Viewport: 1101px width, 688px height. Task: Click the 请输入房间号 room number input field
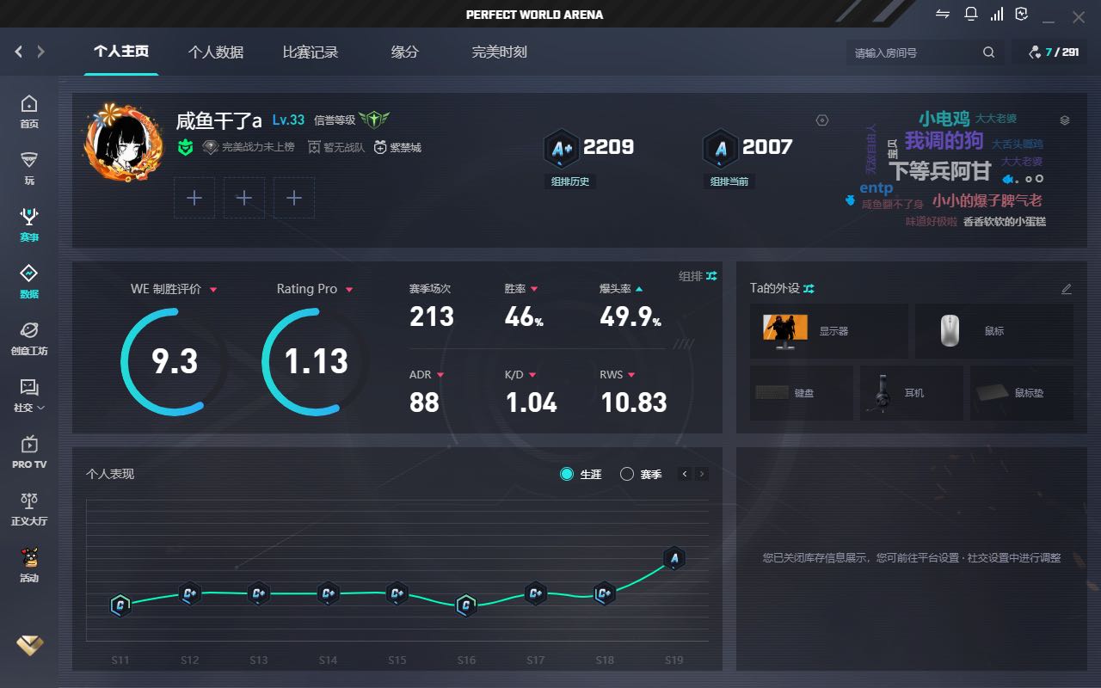point(912,52)
